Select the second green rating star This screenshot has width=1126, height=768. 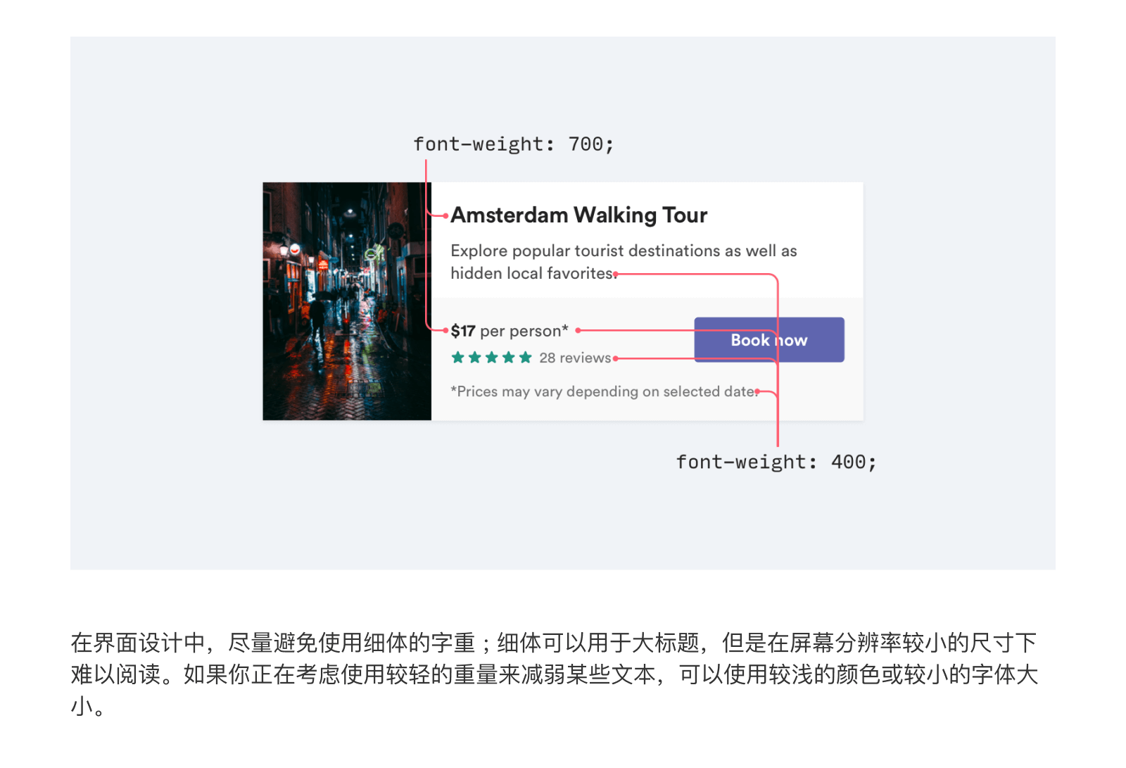475,358
